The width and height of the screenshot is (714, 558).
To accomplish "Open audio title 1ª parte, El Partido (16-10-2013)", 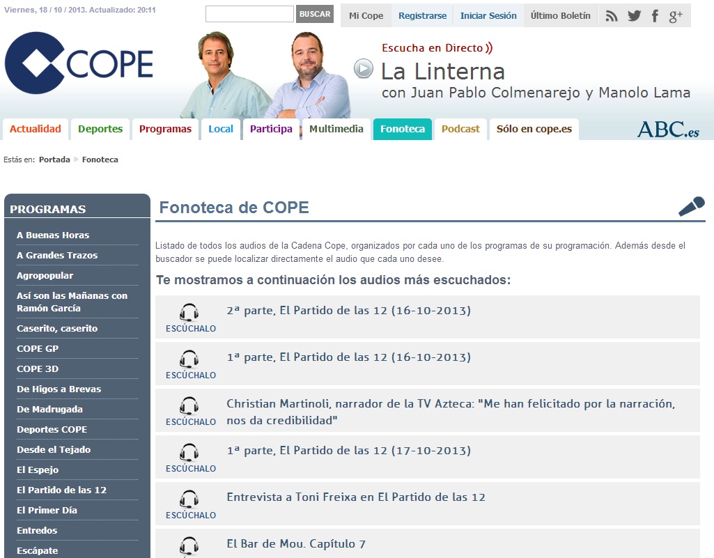I will click(349, 357).
